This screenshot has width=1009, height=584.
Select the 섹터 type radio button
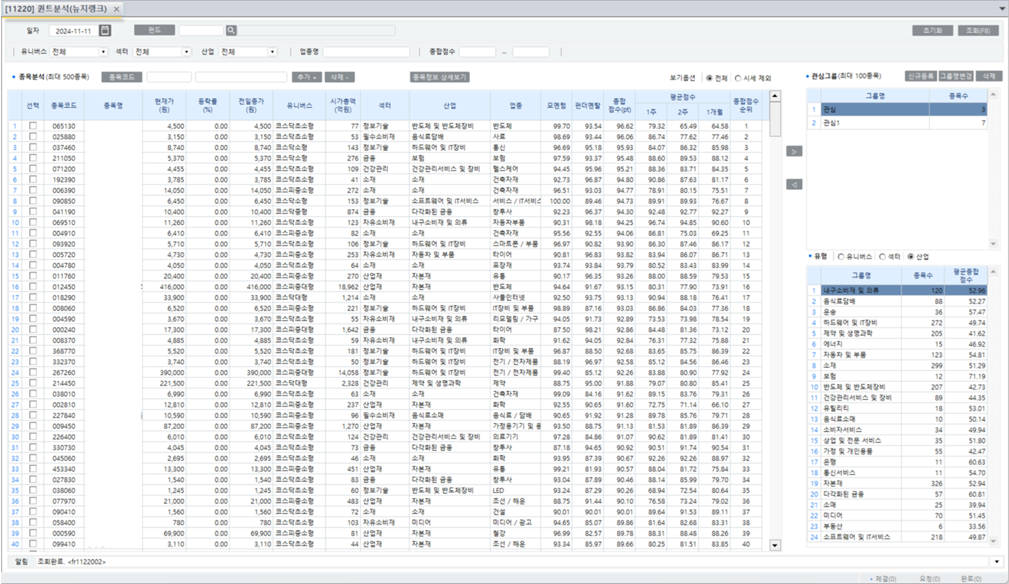pos(883,257)
